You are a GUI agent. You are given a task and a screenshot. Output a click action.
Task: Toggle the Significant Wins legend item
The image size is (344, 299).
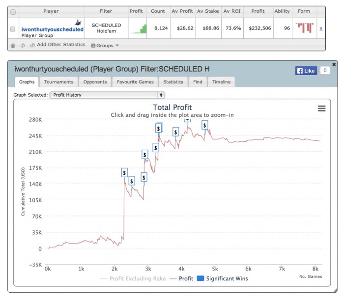click(223, 278)
